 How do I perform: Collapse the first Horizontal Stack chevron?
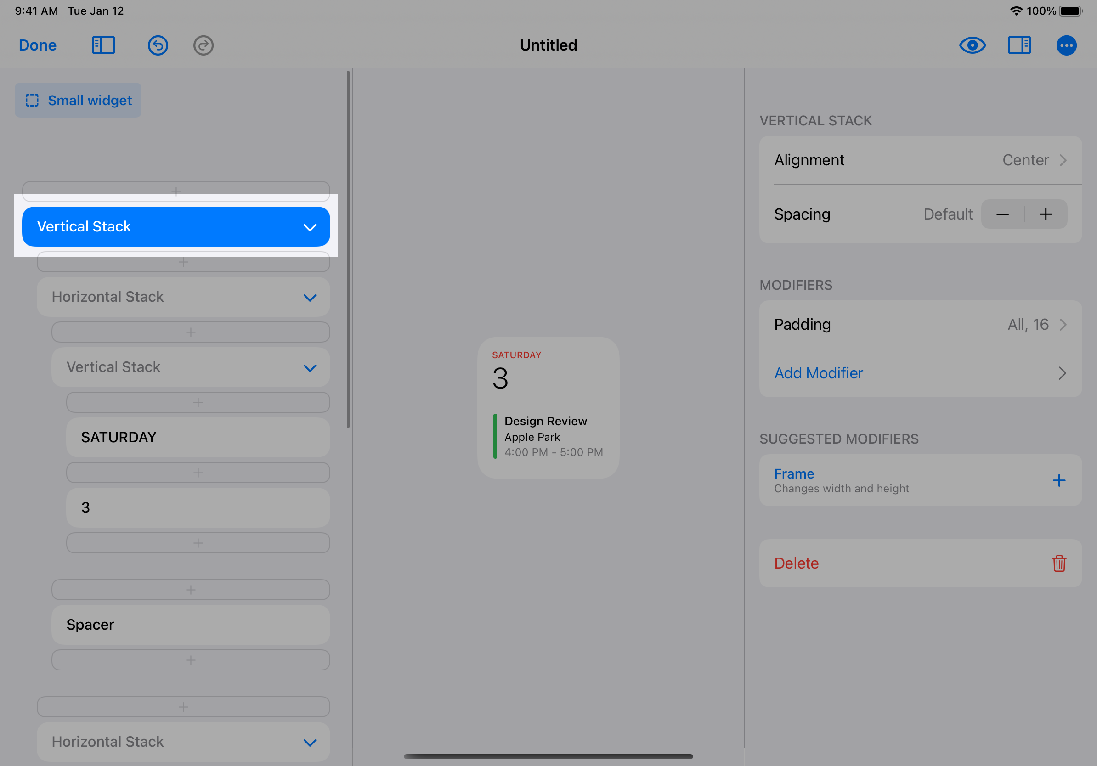[310, 298]
